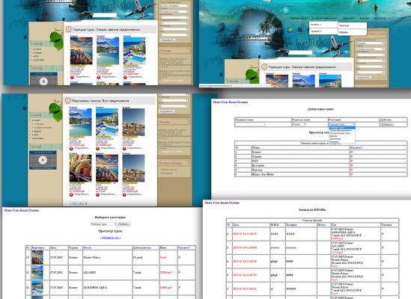This screenshot has height=299, width=411.
Task: Select the highlighted Горящие туры option in open list
Action: pos(342,128)
